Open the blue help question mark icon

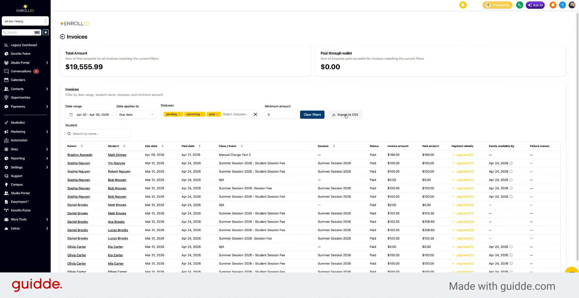tap(562, 5)
